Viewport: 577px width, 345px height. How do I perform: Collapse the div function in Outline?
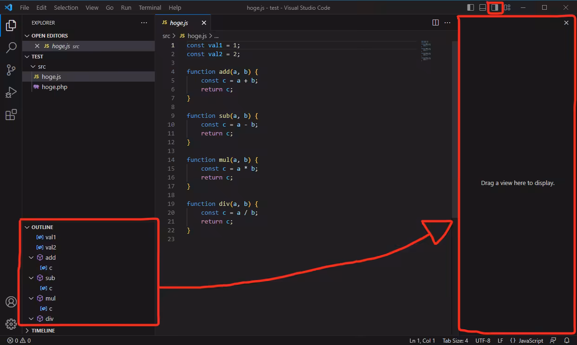pyautogui.click(x=31, y=319)
